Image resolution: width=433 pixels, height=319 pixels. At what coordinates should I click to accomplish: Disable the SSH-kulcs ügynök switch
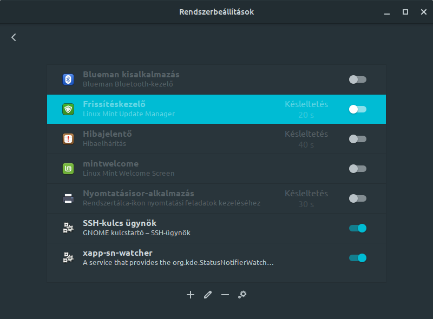pyautogui.click(x=358, y=228)
